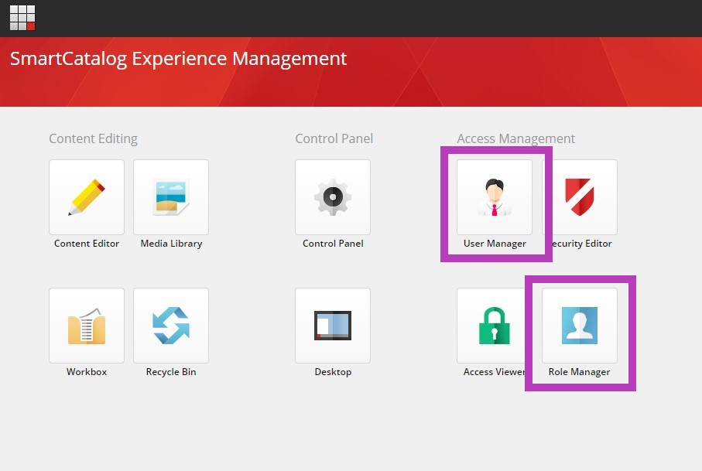Click the SmartCatalog Experience Management title
702x471 pixels.
coord(178,59)
